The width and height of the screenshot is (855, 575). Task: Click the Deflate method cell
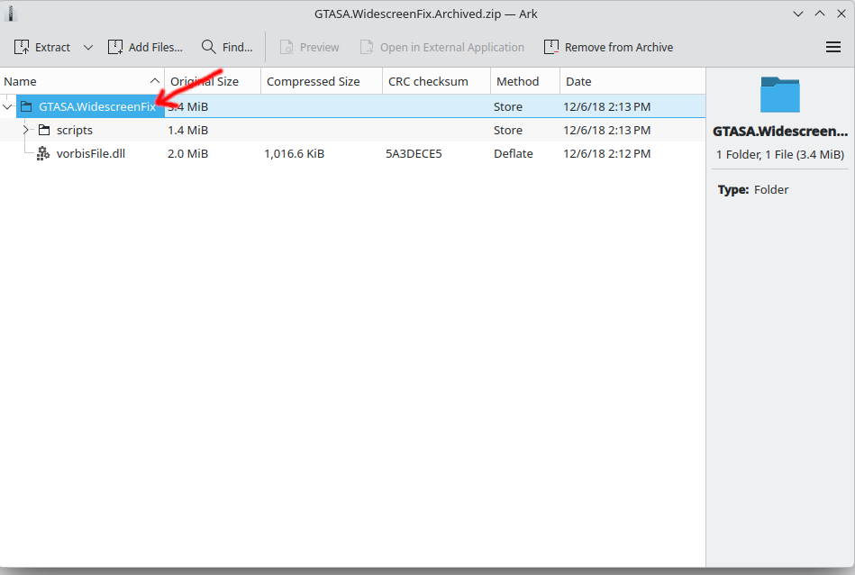514,154
